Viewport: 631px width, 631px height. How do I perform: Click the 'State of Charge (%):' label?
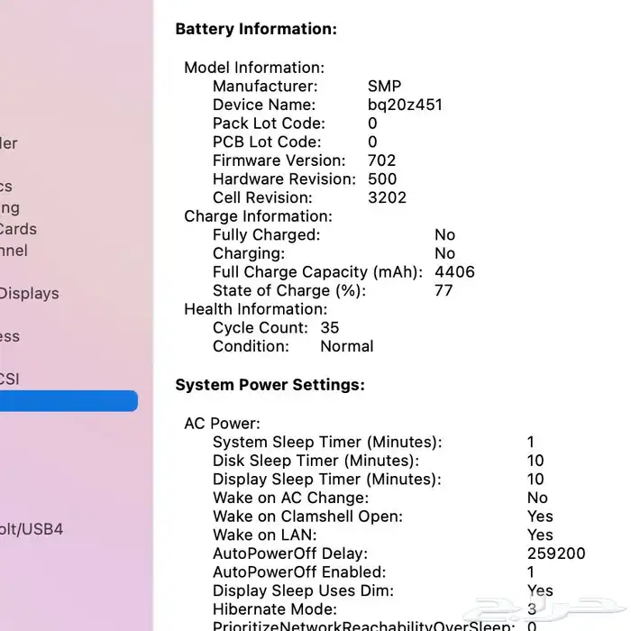click(289, 290)
